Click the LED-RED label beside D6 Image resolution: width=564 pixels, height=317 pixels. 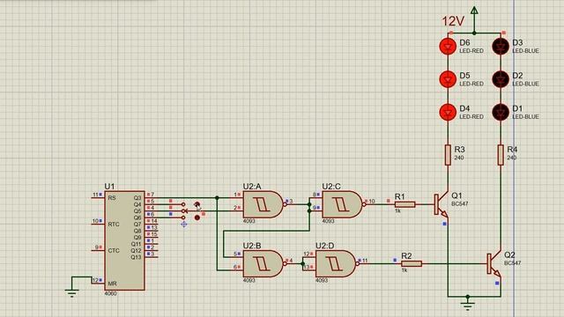(471, 51)
